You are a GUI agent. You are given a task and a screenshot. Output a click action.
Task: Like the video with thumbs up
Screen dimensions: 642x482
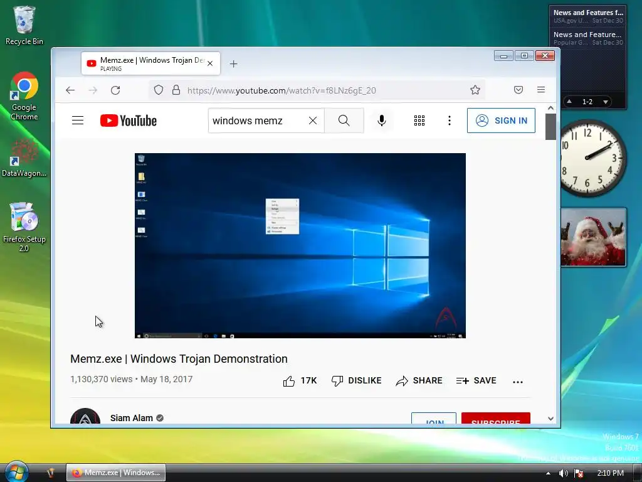pyautogui.click(x=300, y=381)
